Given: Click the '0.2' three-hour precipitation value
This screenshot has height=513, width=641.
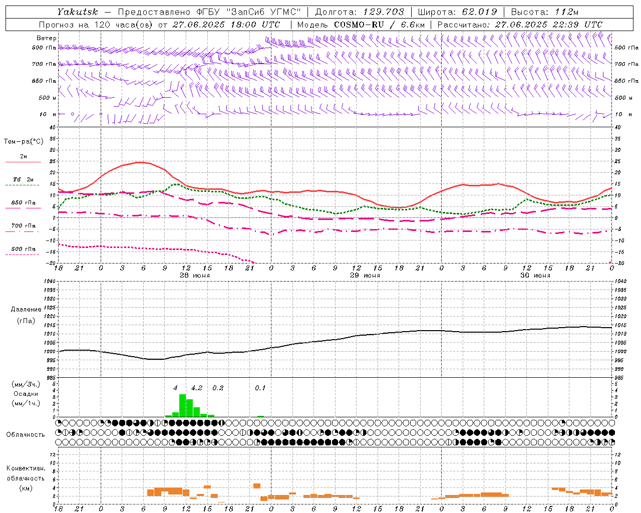Looking at the screenshot, I should [218, 388].
